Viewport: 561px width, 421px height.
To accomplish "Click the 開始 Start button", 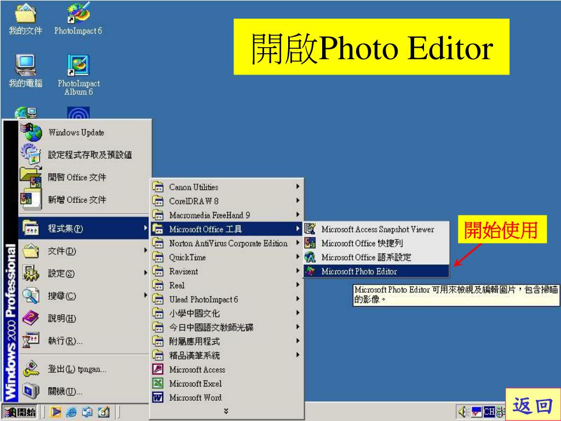I will pos(20,412).
